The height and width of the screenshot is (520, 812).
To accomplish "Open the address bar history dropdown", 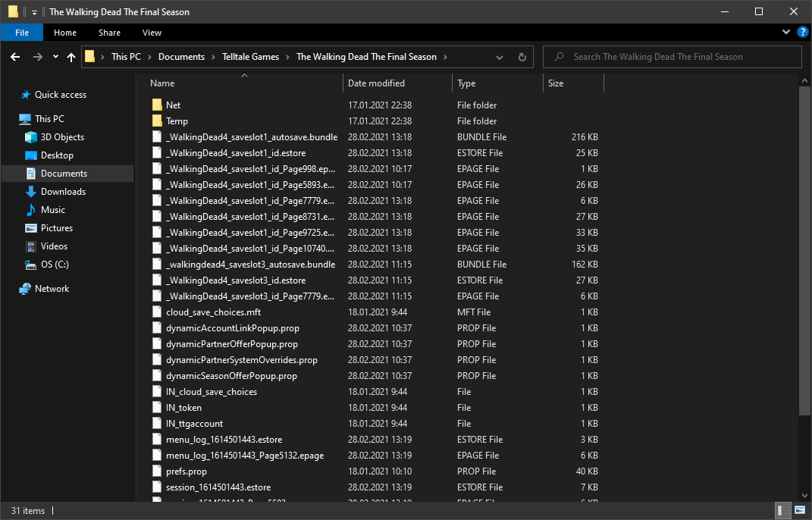I will [x=500, y=57].
